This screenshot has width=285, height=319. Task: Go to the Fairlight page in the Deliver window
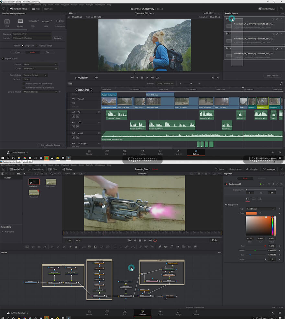click(x=178, y=153)
